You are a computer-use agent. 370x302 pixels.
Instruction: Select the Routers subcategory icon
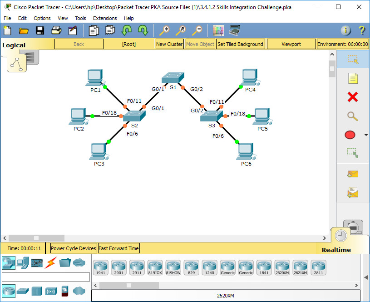(9, 291)
